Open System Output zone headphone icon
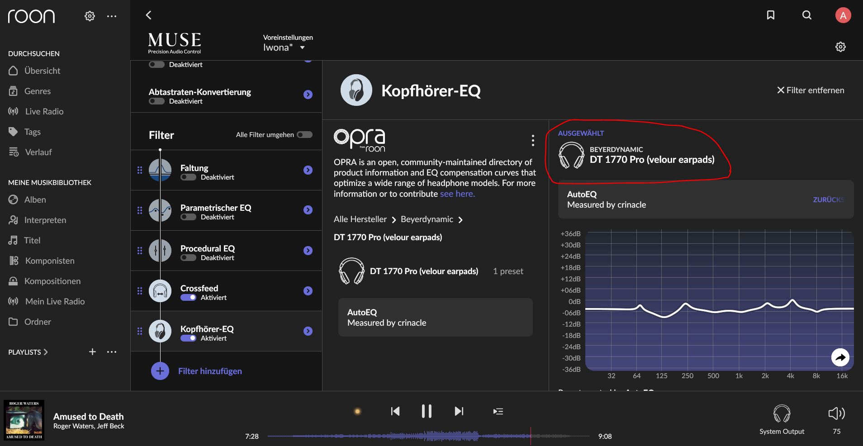This screenshot has height=446, width=863. (x=782, y=413)
